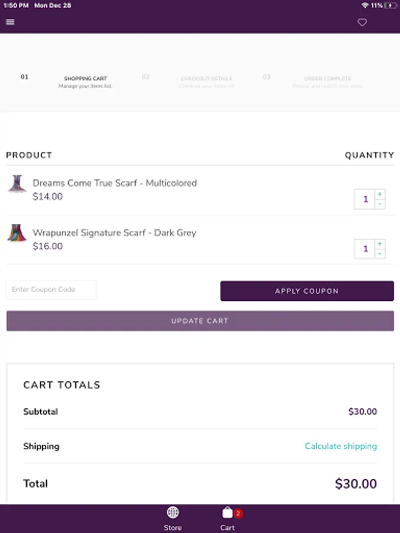Tap the Store globe icon
The image size is (400, 533).
pos(172,513)
